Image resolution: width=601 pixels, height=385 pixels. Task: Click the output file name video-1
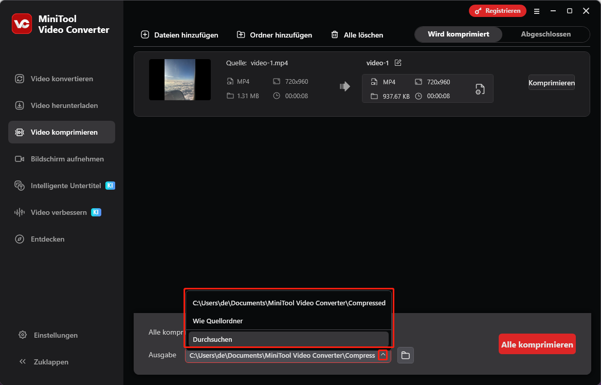pyautogui.click(x=377, y=63)
